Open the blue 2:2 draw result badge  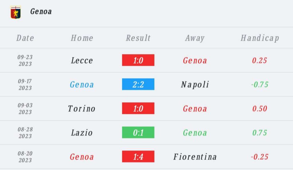pos(138,84)
